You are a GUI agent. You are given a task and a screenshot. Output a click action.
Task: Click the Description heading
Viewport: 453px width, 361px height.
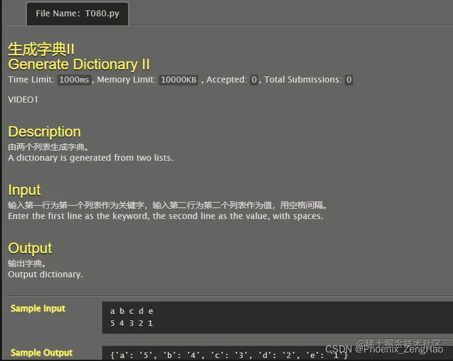click(x=44, y=132)
